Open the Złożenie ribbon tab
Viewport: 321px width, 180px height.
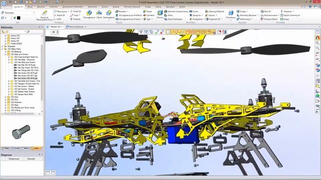tap(41, 6)
